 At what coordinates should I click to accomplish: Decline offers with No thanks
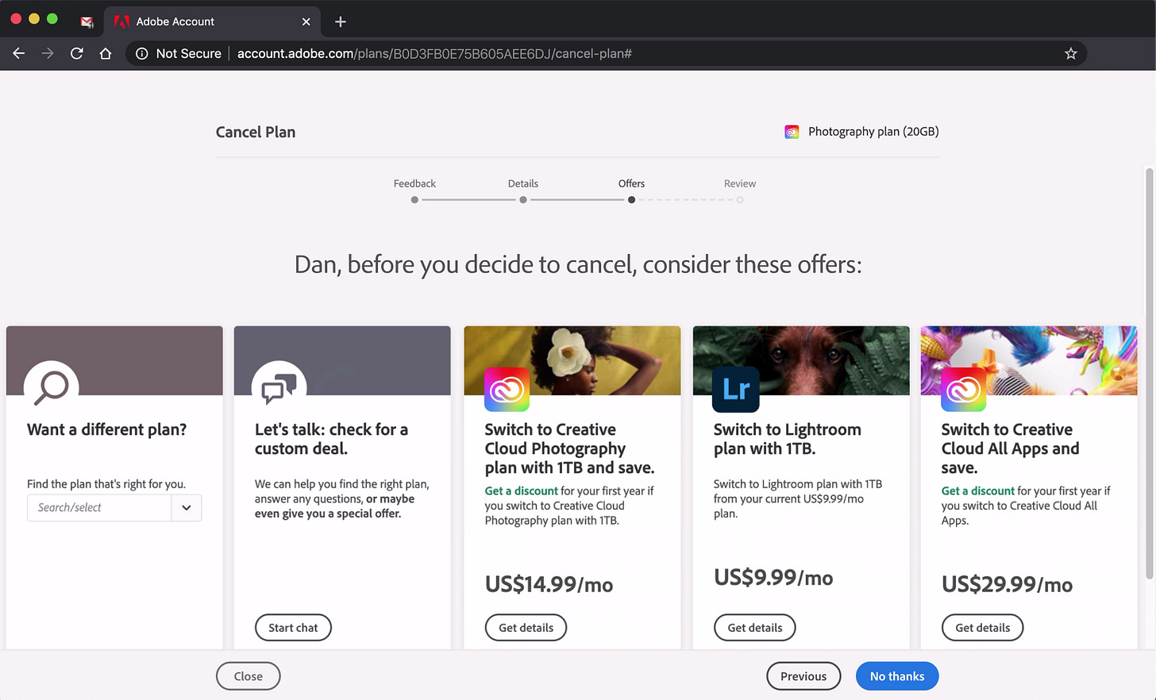click(897, 676)
